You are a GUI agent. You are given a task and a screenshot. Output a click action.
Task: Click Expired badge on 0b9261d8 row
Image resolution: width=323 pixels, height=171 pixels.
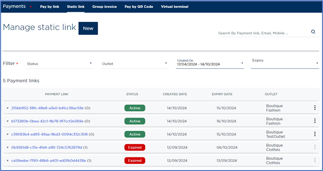click(135, 147)
